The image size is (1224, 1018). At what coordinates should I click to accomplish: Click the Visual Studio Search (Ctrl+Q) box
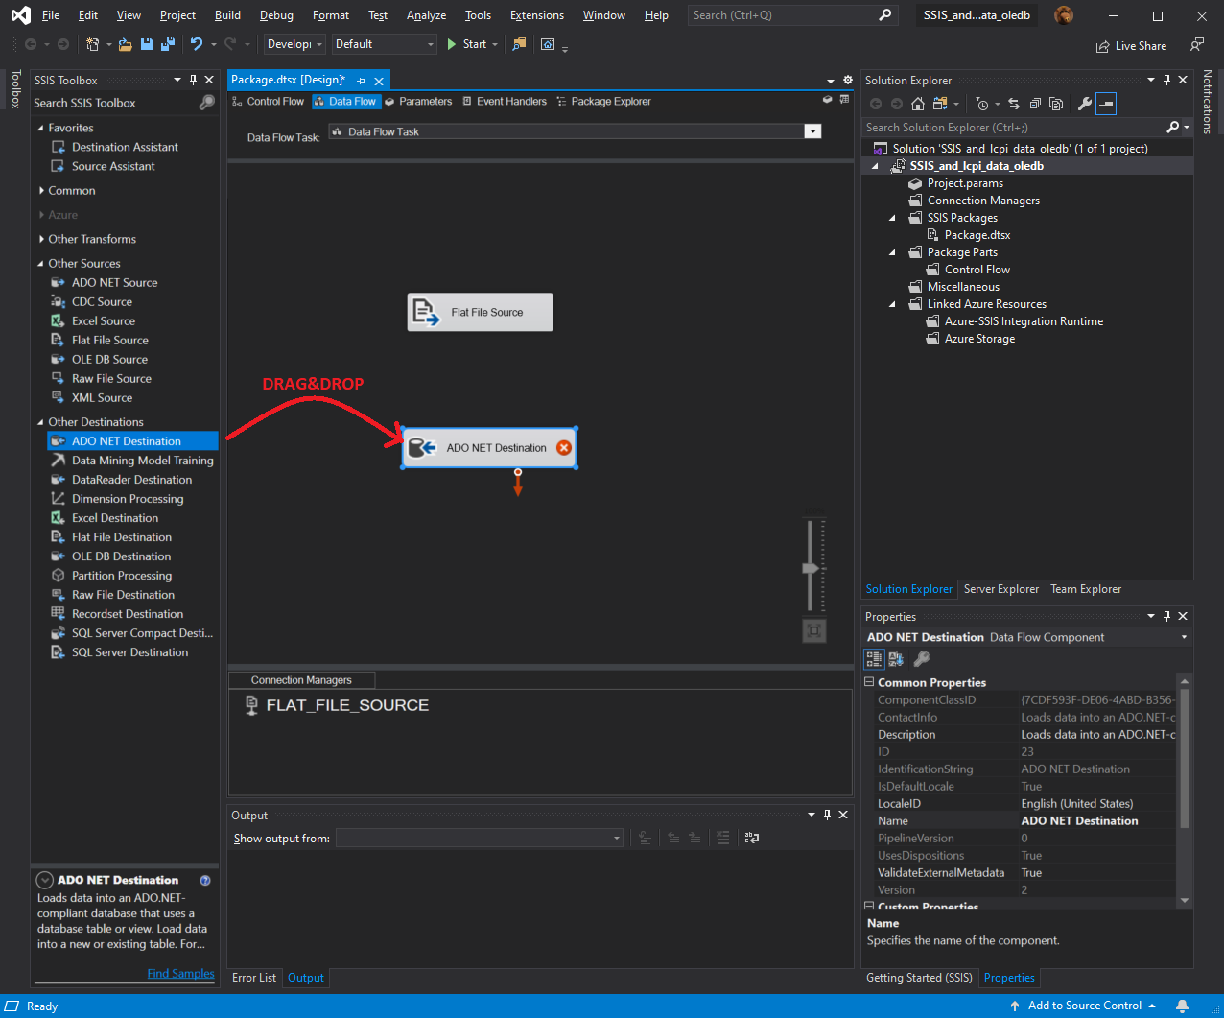coord(792,15)
